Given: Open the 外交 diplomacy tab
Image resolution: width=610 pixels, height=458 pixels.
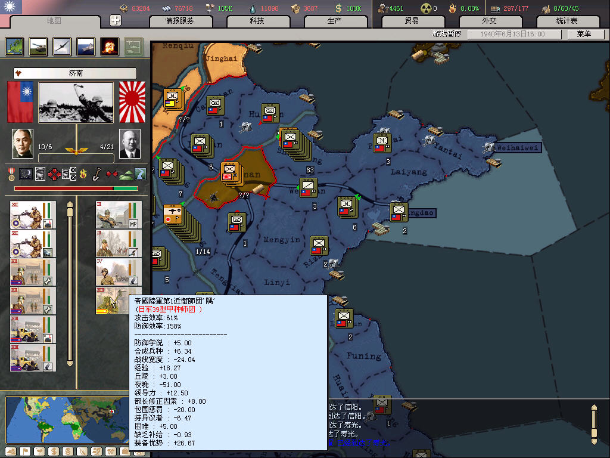Looking at the screenshot, I should (x=488, y=21).
